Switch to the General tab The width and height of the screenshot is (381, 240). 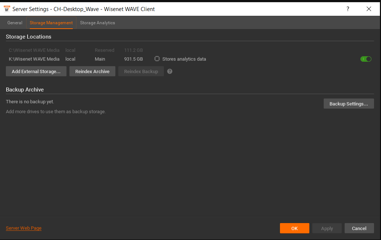pos(15,23)
